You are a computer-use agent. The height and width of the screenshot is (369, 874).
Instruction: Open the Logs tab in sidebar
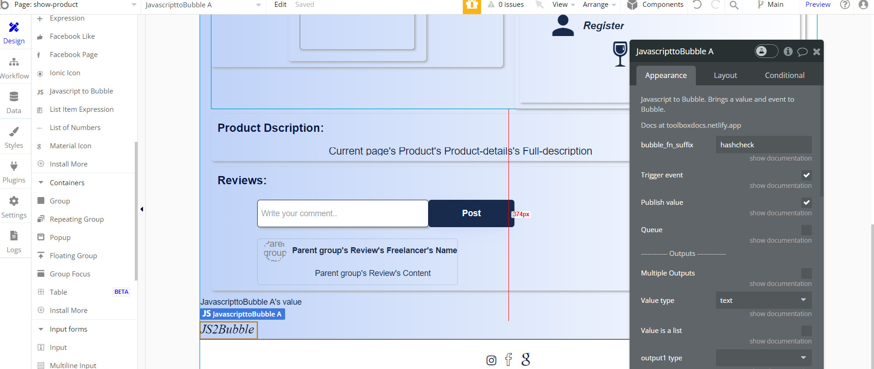click(14, 242)
